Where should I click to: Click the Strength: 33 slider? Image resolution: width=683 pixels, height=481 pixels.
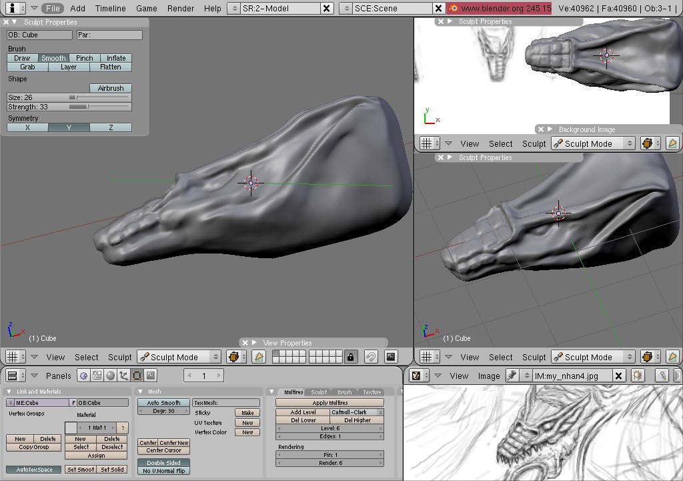tap(69, 107)
